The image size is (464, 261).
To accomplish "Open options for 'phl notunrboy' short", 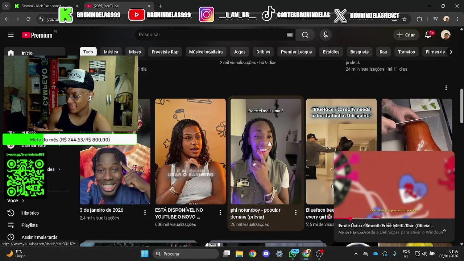I will pos(295,212).
